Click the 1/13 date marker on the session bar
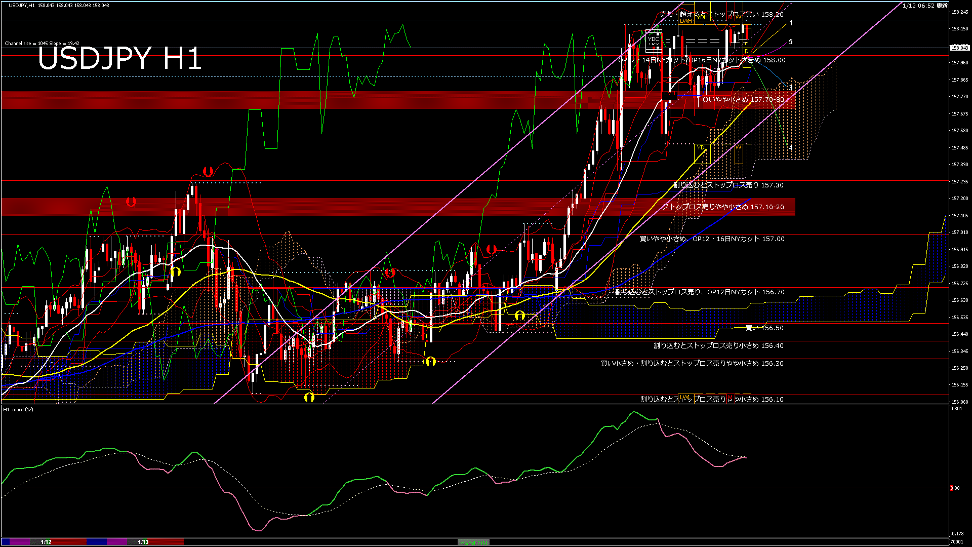972x547 pixels. click(x=143, y=542)
